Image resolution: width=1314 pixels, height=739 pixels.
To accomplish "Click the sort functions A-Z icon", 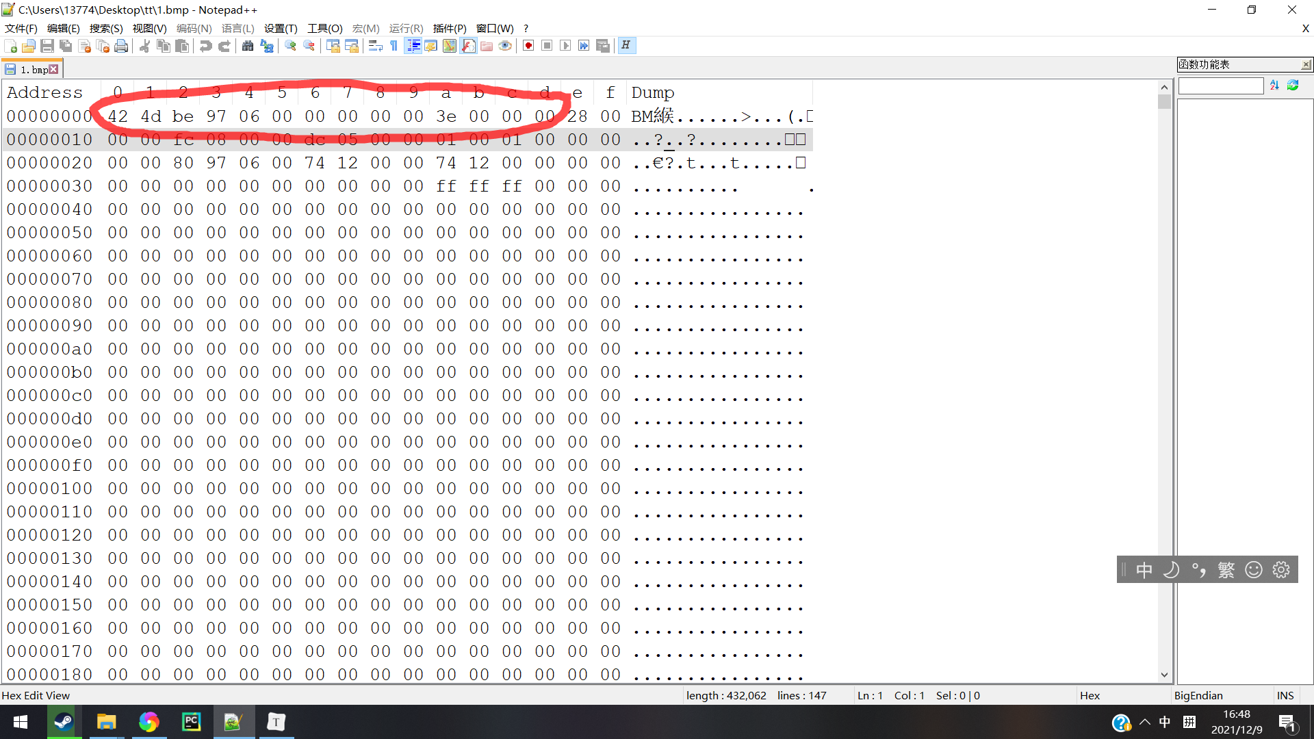I will tap(1274, 86).
